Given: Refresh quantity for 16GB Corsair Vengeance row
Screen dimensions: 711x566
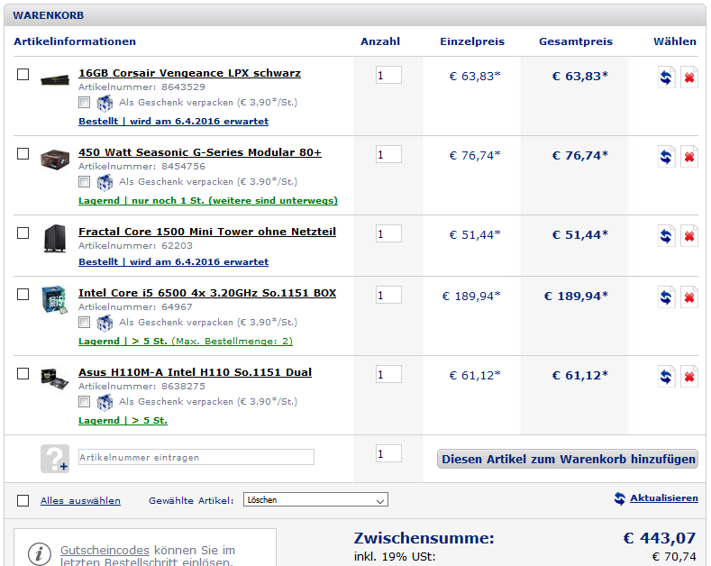Looking at the screenshot, I should click(666, 78).
